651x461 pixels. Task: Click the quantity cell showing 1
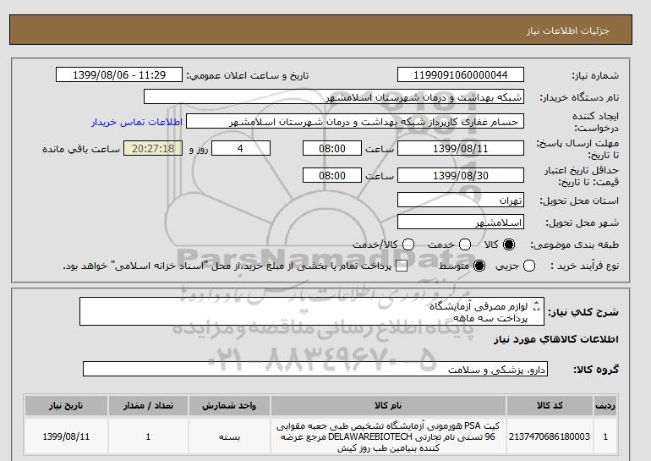coord(148,436)
